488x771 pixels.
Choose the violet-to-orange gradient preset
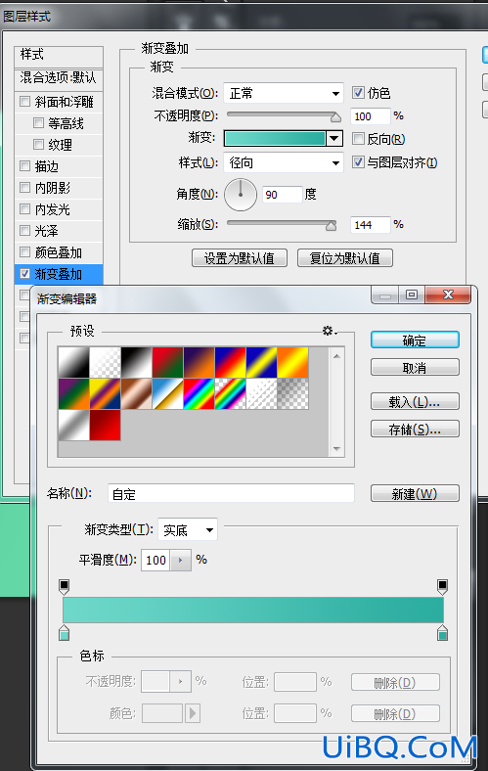200,362
